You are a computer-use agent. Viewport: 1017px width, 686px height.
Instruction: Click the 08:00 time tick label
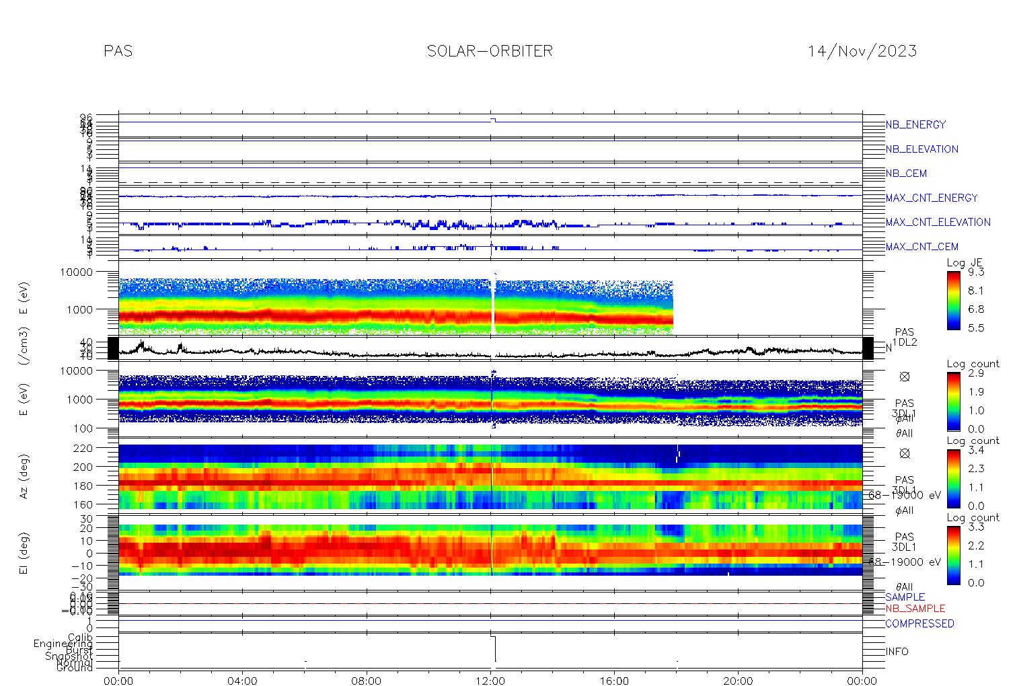tap(367, 681)
